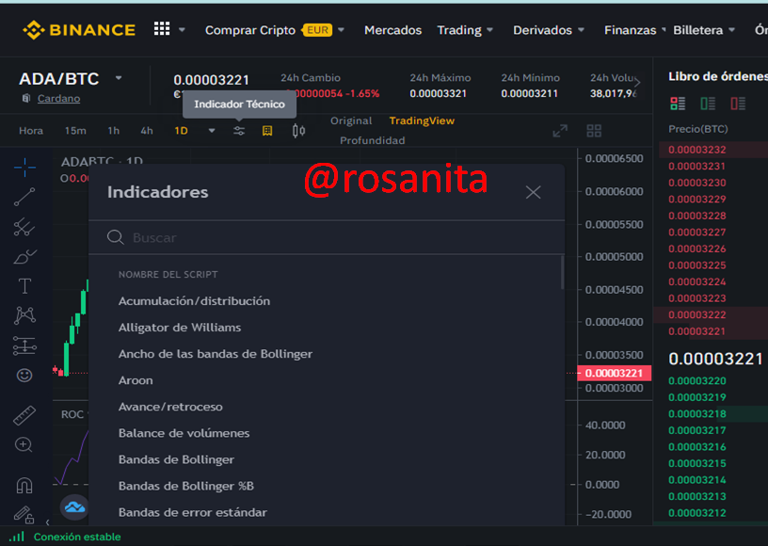Screen dimensions: 768x546
Task: Click the search magnifier in Indicadores
Action: (x=115, y=237)
